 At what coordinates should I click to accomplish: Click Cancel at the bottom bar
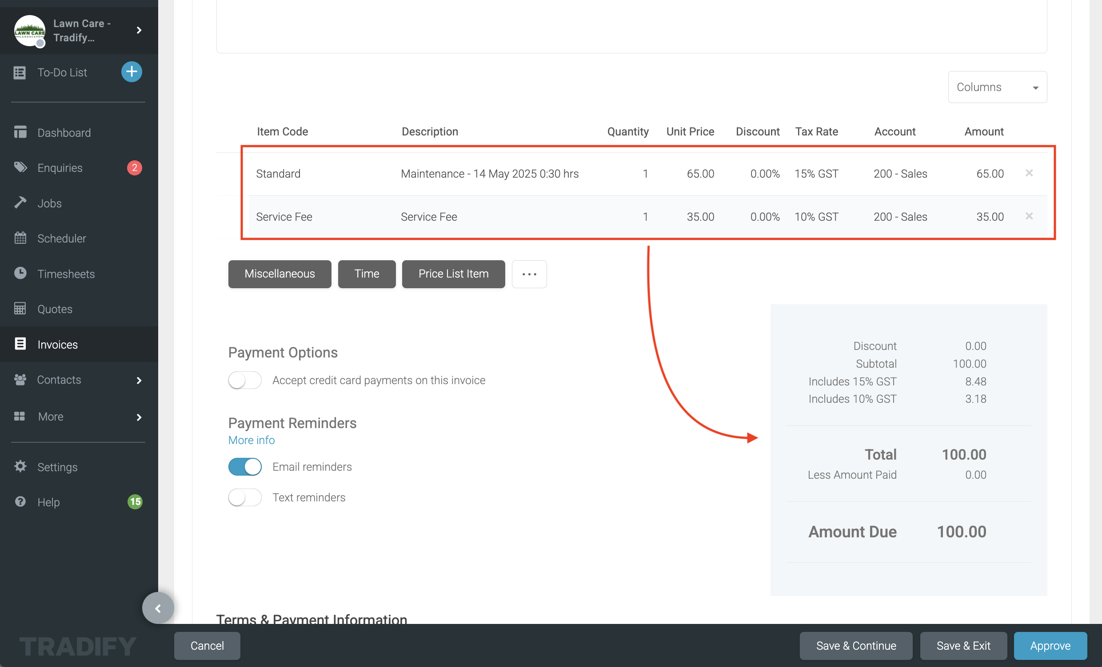[207, 646]
